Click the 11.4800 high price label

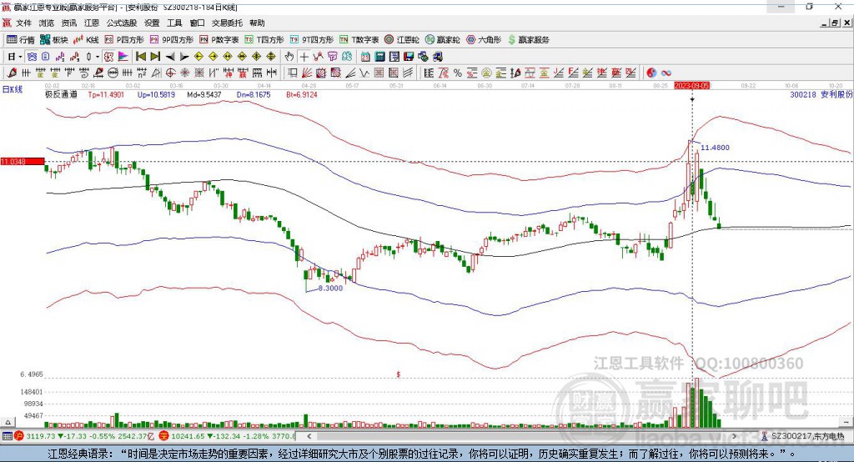[715, 147]
